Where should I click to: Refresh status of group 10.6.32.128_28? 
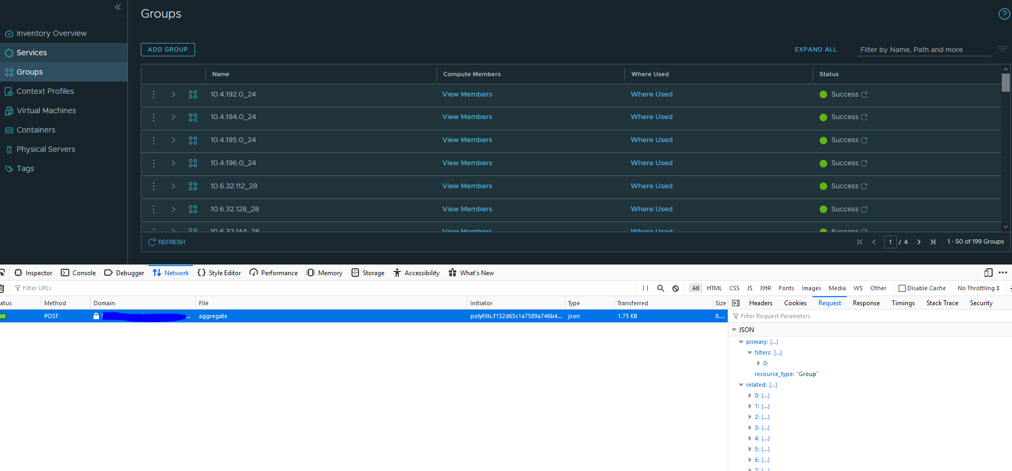pos(864,209)
